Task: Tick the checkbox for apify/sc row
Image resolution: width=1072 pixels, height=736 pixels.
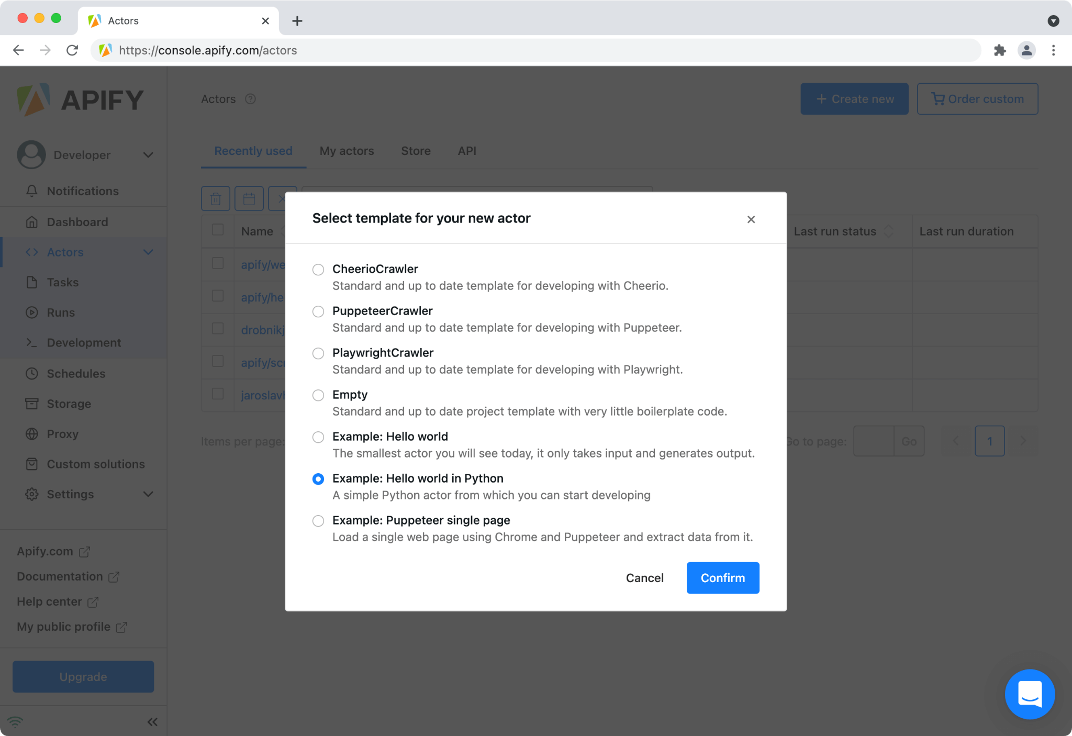Action: coord(218,361)
